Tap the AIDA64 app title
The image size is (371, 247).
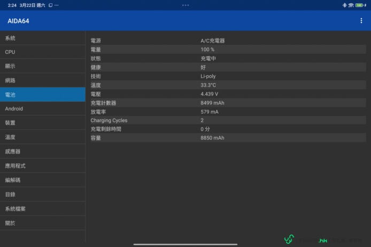coord(18,21)
